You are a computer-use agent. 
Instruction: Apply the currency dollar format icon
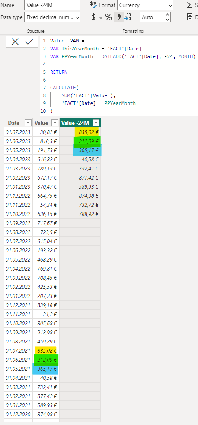94,17
